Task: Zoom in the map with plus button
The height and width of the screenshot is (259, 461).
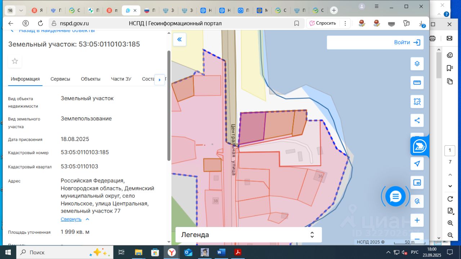Action: click(417, 220)
